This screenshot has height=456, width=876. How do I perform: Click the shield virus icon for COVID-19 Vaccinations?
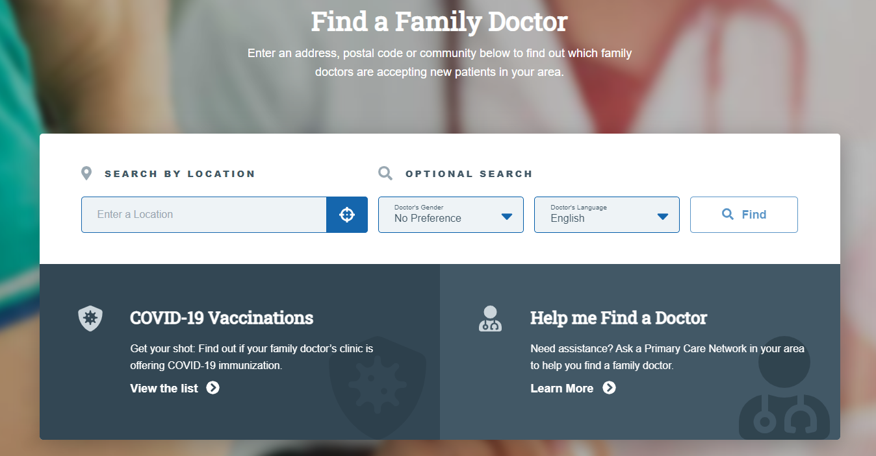click(90, 318)
